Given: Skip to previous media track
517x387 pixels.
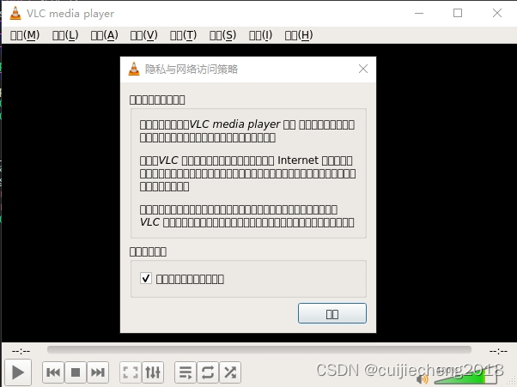Looking at the screenshot, I should pyautogui.click(x=53, y=372).
